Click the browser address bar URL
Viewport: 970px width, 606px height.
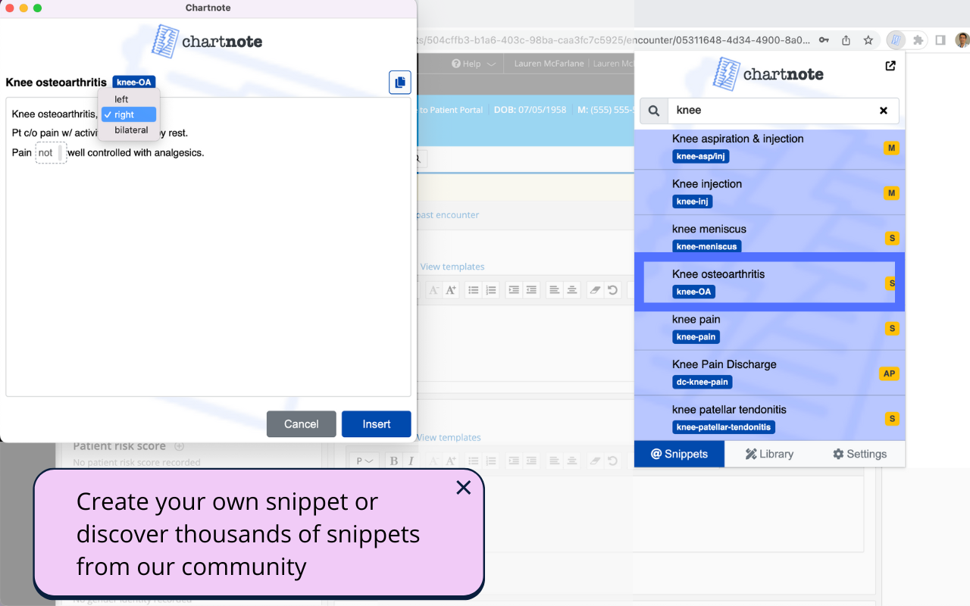tap(614, 40)
